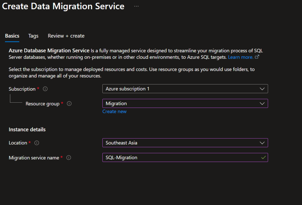Click the Migration service name info icon
The width and height of the screenshot is (302, 205).
pos(69,158)
